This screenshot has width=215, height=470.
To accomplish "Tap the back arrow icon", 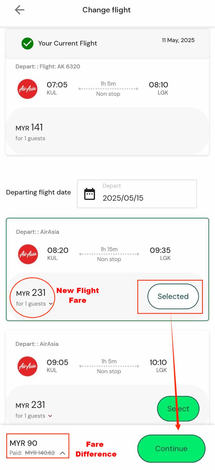I will click(20, 10).
